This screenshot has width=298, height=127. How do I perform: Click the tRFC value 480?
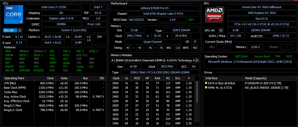(195, 48)
